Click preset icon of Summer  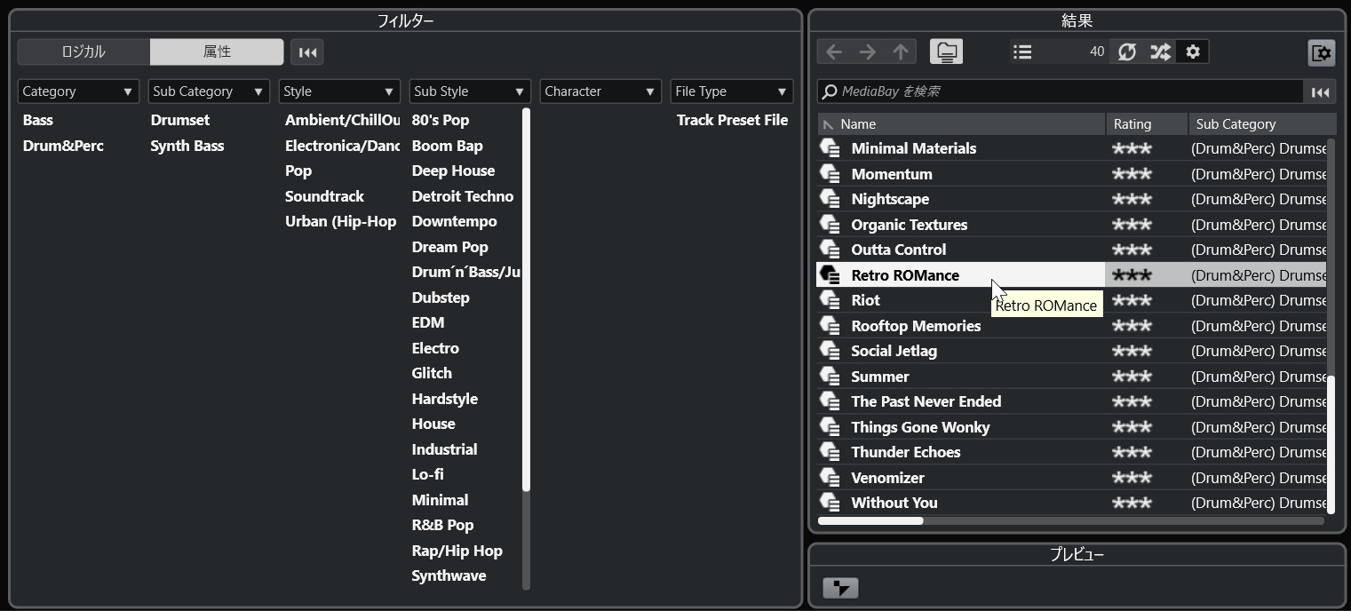coord(830,377)
